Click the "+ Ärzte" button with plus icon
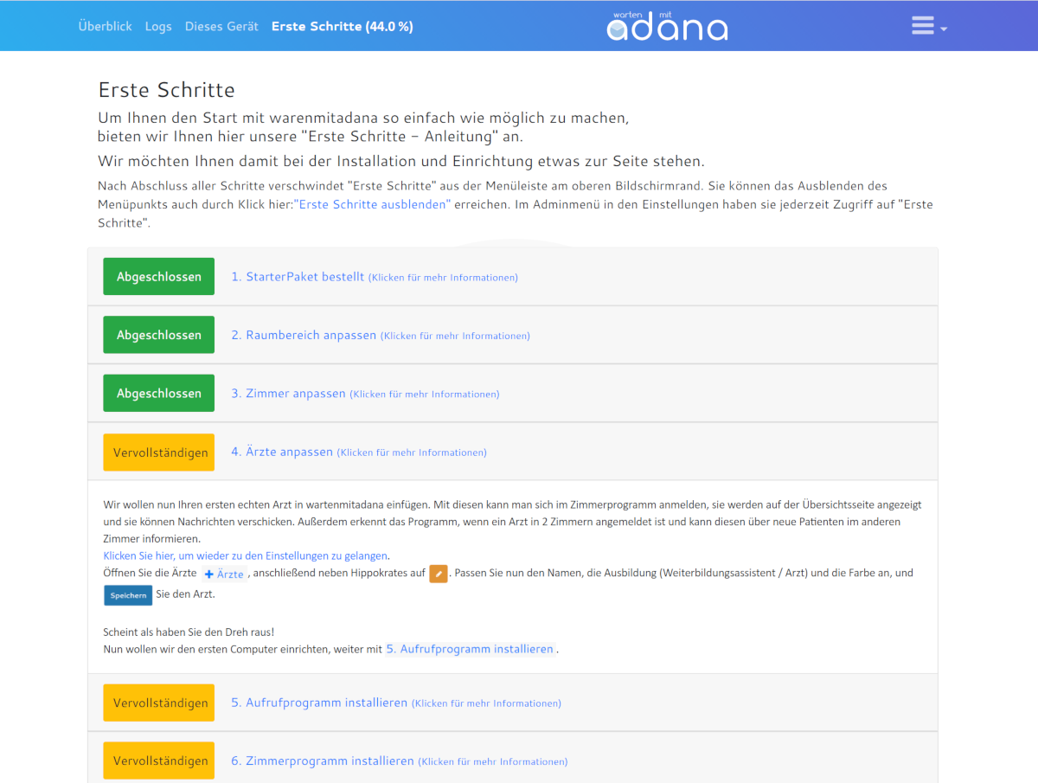The image size is (1038, 783). [x=224, y=573]
